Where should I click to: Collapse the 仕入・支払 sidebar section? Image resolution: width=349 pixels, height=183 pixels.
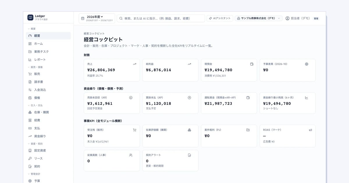point(35,105)
